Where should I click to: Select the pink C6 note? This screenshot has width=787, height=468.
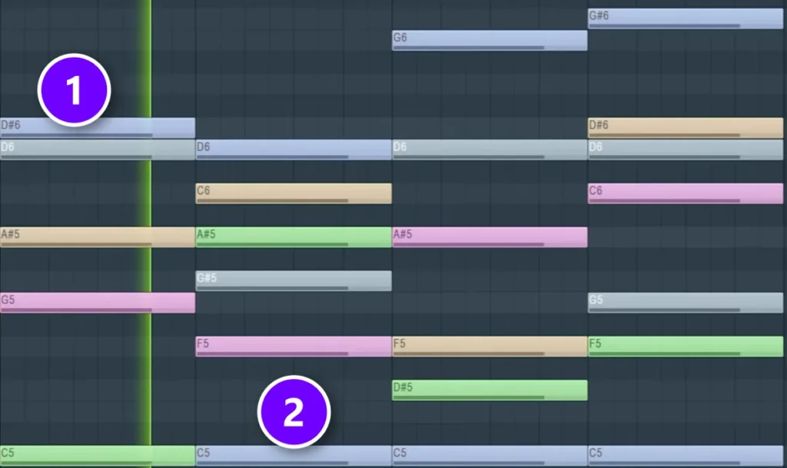(x=685, y=193)
